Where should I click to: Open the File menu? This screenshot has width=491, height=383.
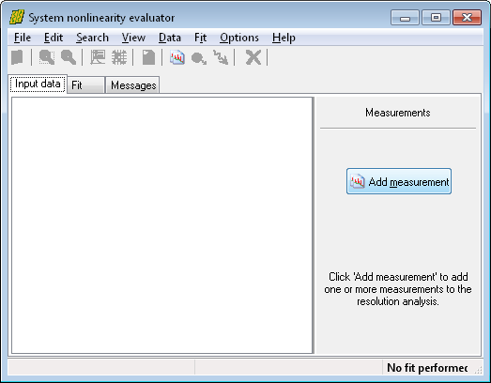[x=23, y=38]
